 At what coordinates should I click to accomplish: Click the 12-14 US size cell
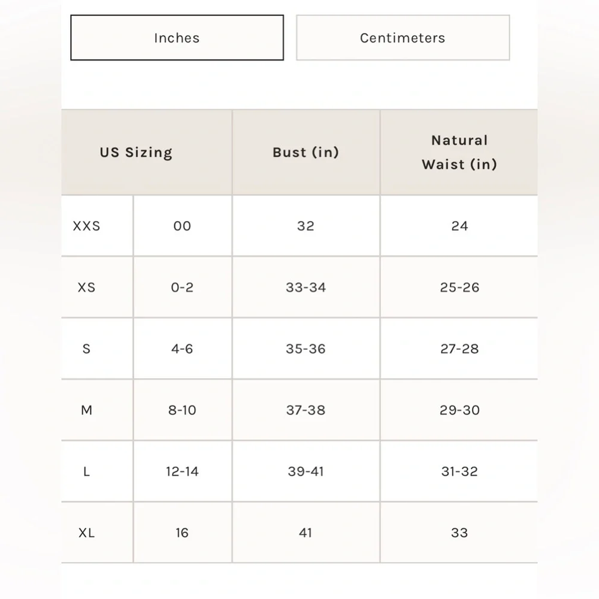tap(182, 471)
